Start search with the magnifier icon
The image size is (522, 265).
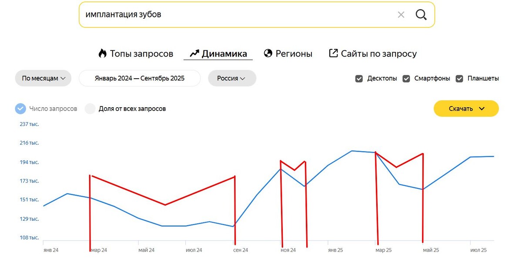pos(421,14)
